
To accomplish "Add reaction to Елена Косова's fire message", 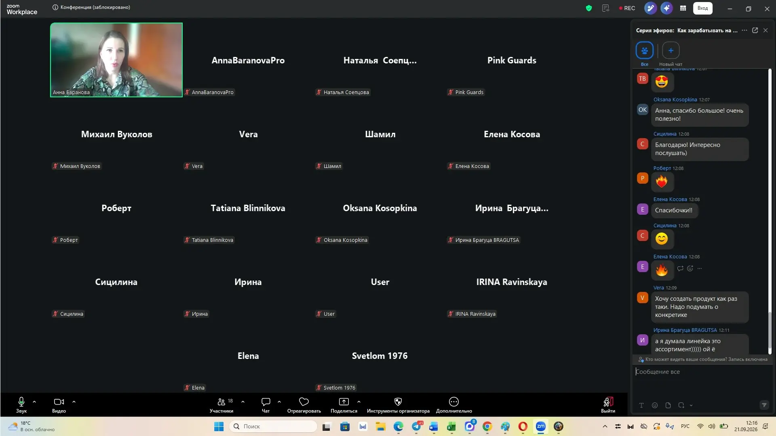I will pyautogui.click(x=690, y=268).
